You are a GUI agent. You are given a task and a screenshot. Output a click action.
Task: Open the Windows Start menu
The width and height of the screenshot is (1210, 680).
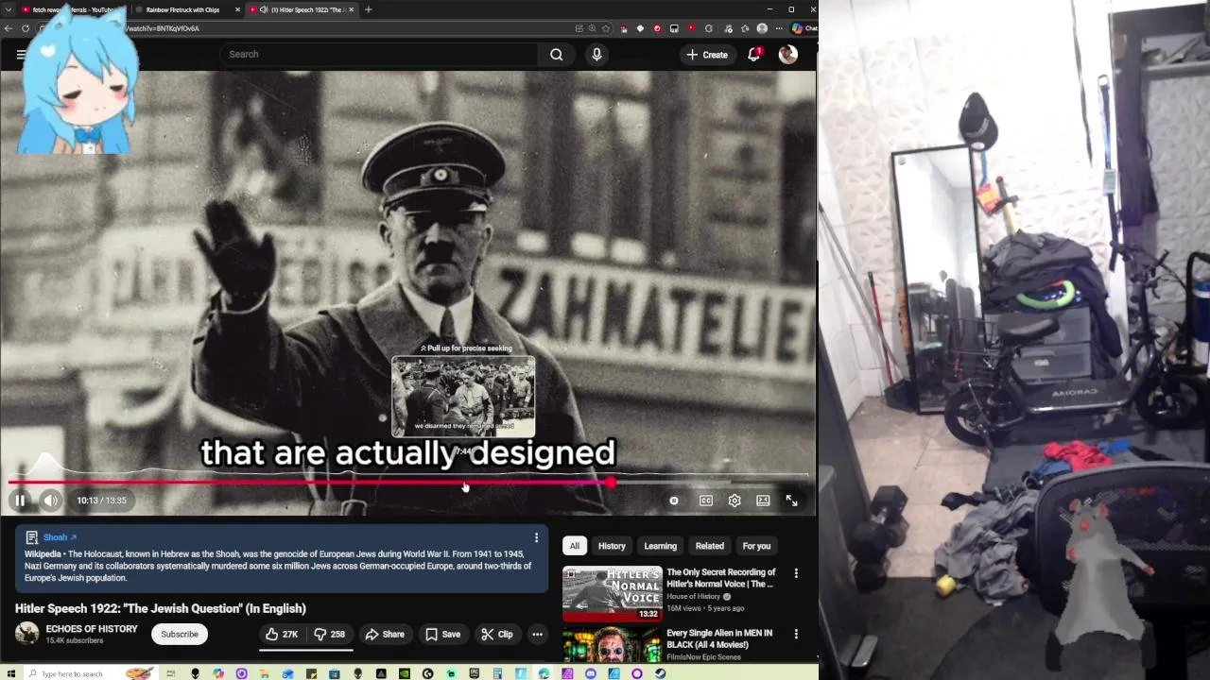pyautogui.click(x=10, y=673)
